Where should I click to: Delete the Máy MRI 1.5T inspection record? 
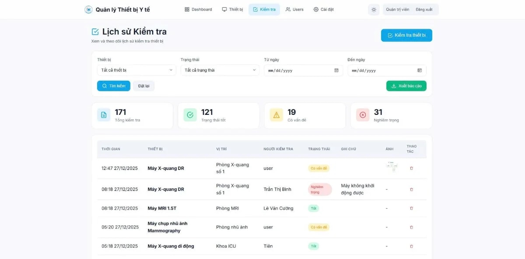coord(411,208)
